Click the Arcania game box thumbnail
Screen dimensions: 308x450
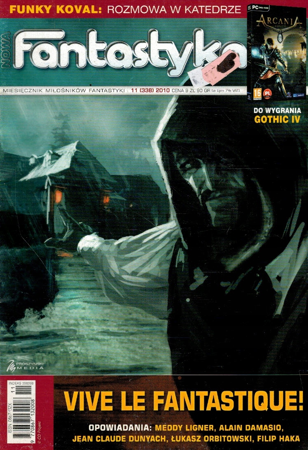[x=277, y=53]
